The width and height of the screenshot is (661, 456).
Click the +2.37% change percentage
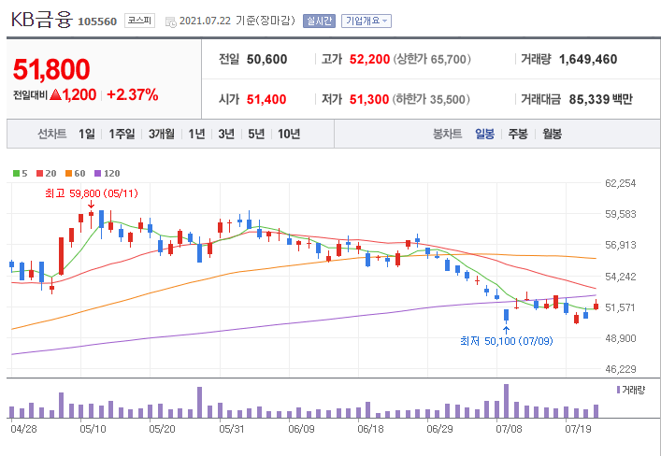(133, 94)
